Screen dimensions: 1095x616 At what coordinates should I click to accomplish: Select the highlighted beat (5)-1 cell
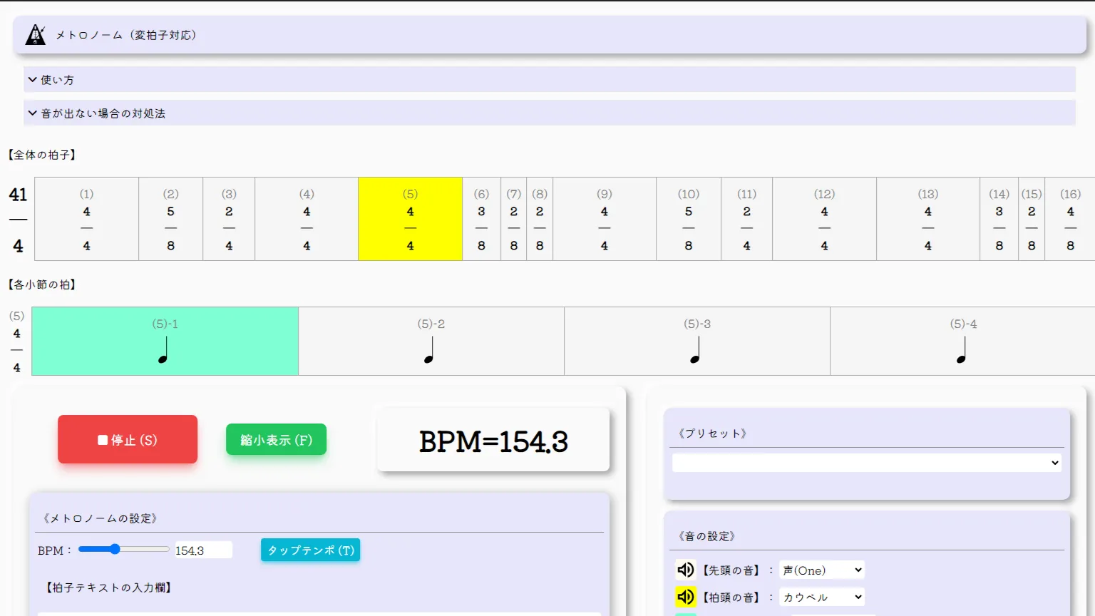[165, 341]
